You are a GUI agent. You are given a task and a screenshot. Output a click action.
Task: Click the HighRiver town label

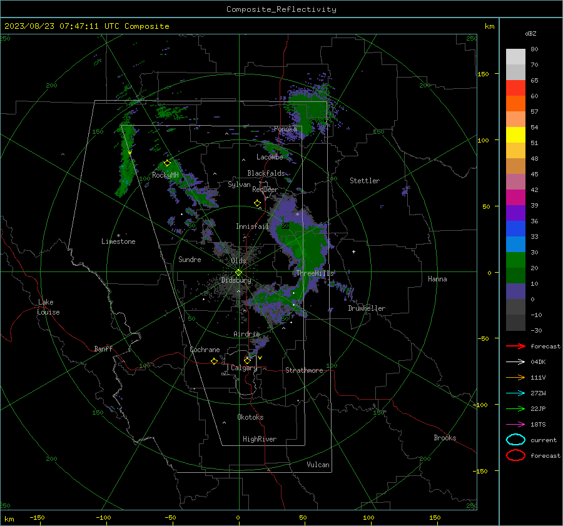[x=260, y=439]
